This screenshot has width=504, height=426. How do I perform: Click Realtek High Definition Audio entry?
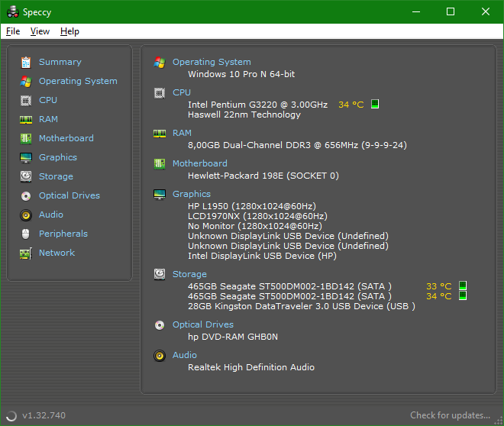(251, 367)
